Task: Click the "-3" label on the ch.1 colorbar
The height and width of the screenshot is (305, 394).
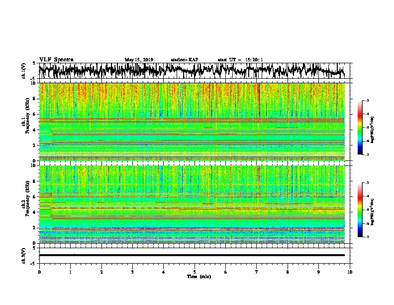Action: point(367,100)
